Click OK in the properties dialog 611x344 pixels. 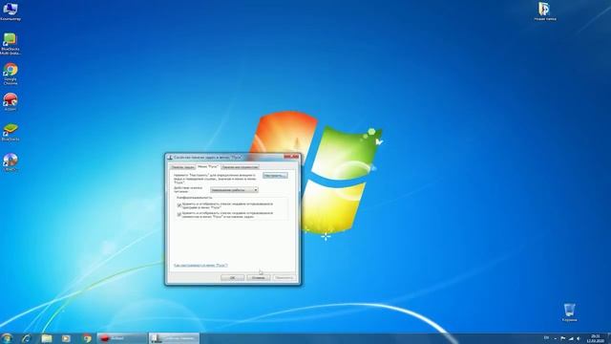(x=233, y=278)
